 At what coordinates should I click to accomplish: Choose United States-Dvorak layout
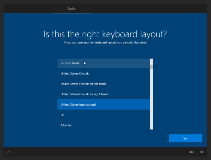tap(75, 73)
